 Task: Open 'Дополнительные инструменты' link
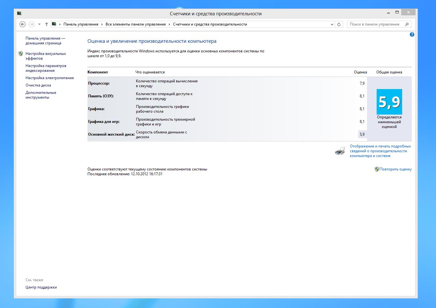click(x=41, y=95)
